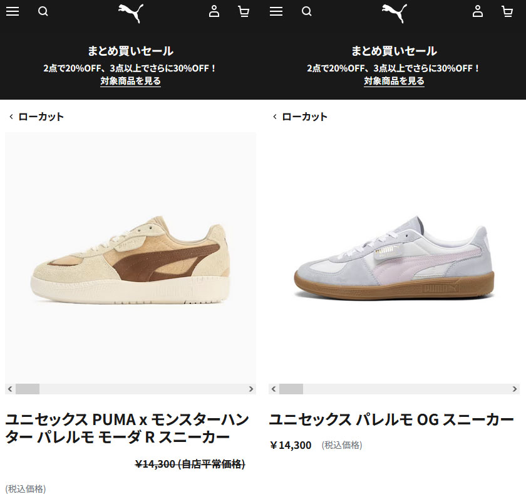
Task: Open shopping cart on left page
Action: tap(244, 11)
